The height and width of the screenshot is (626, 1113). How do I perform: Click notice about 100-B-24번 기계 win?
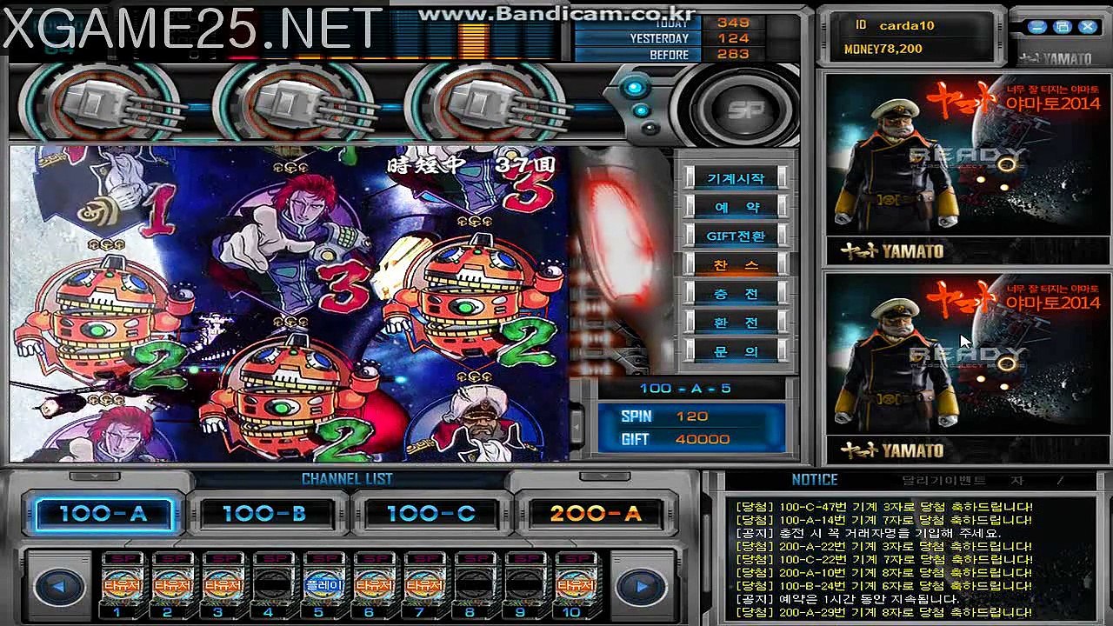pyautogui.click(x=883, y=586)
